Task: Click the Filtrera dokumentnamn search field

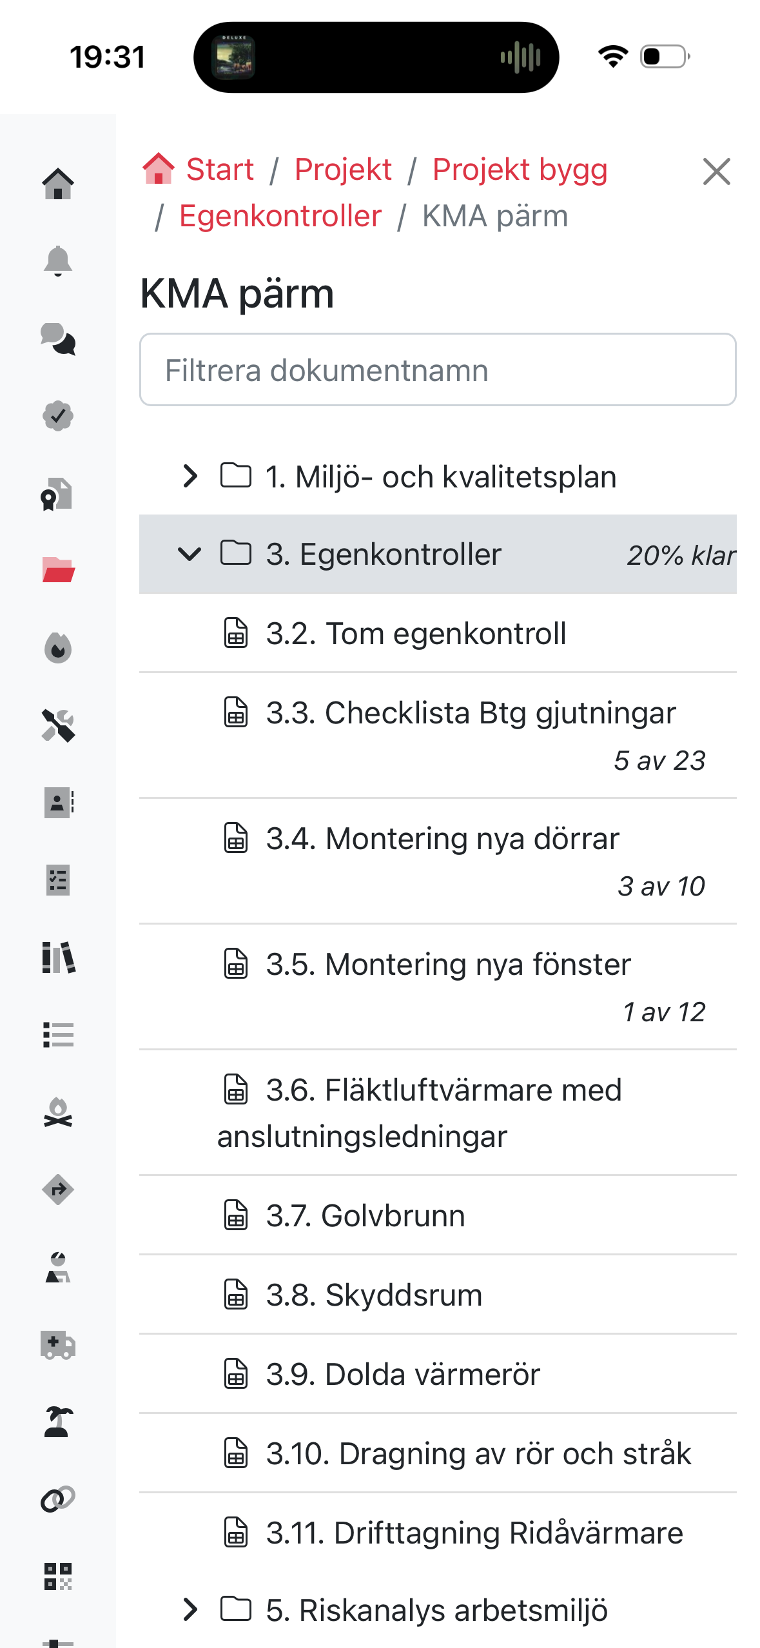Action: (x=438, y=370)
